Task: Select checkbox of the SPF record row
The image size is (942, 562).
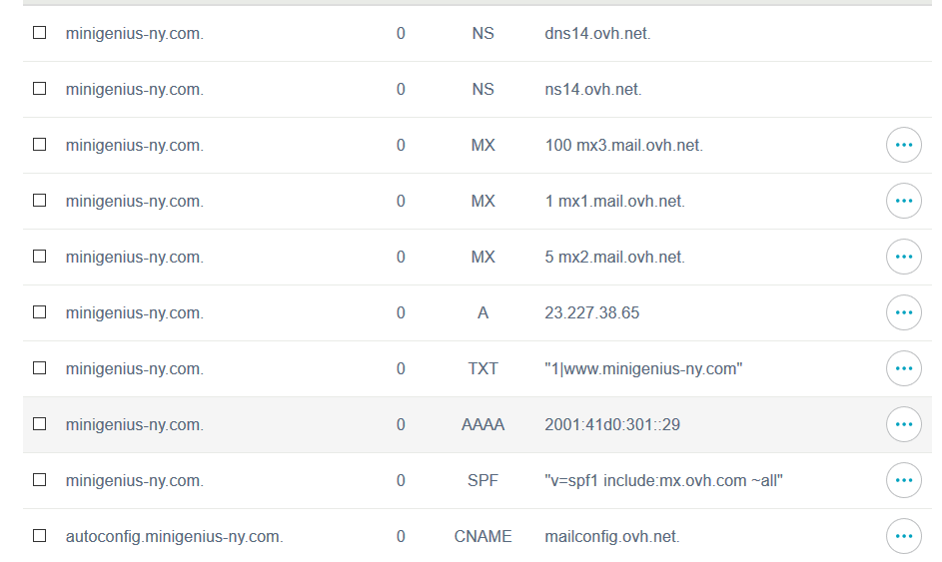Action: [x=40, y=480]
